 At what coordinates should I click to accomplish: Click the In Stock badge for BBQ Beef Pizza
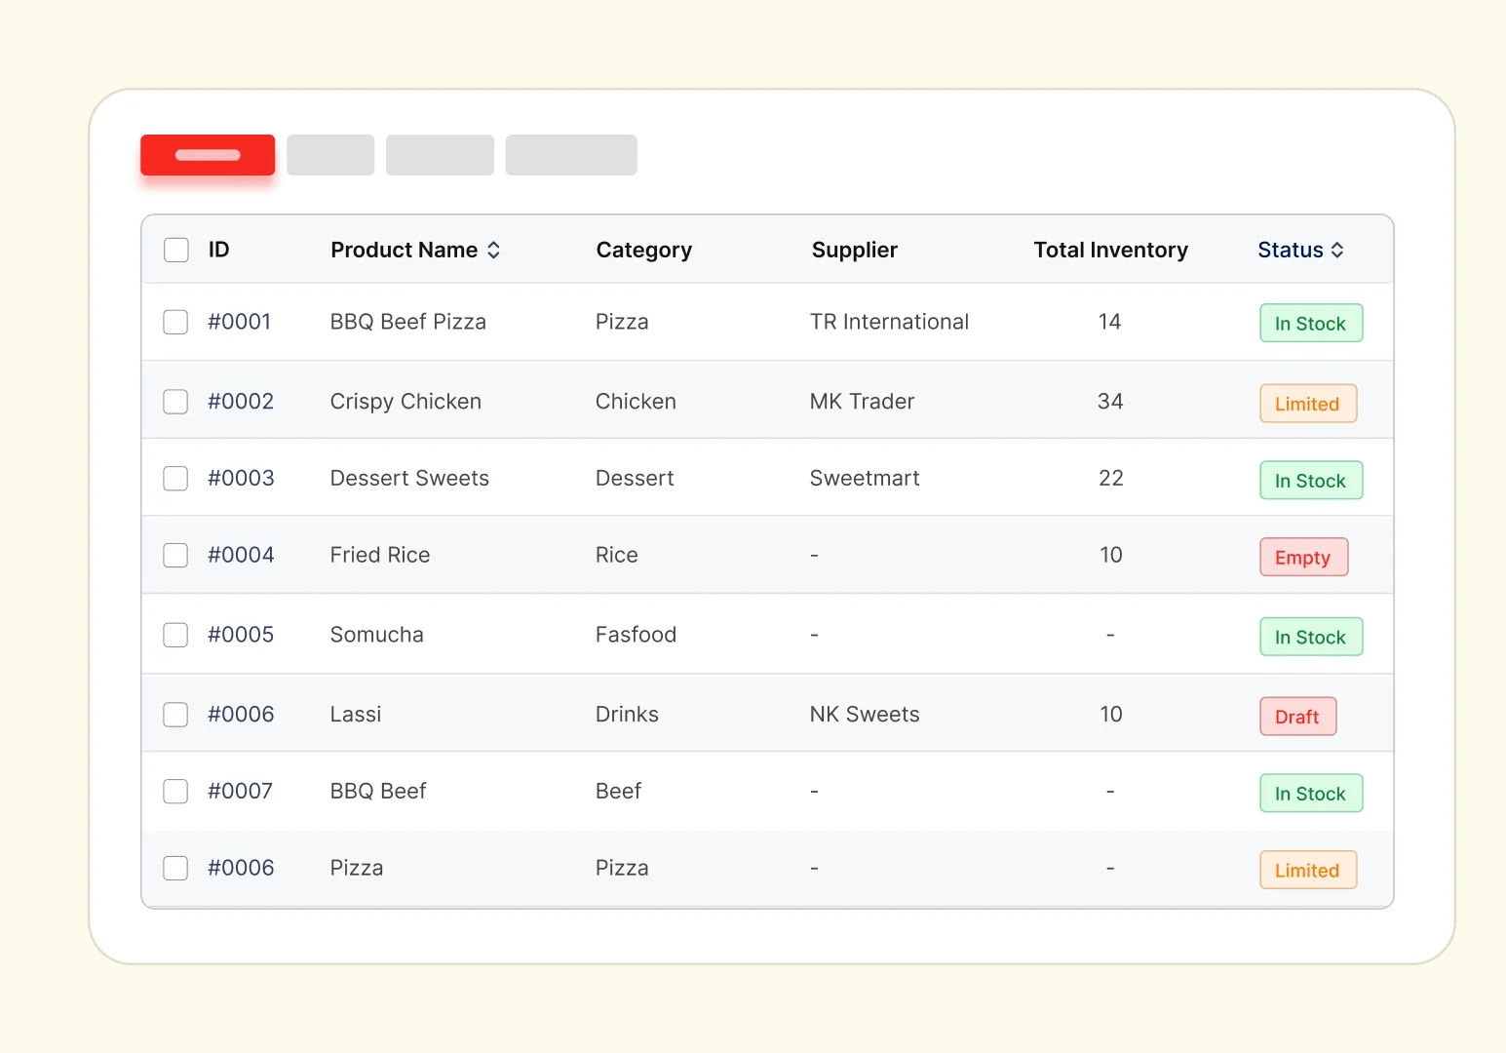[1311, 324]
